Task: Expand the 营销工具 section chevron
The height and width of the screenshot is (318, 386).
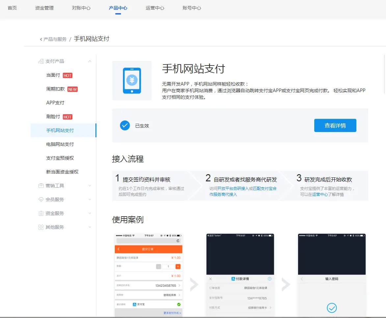Action: coord(90,186)
